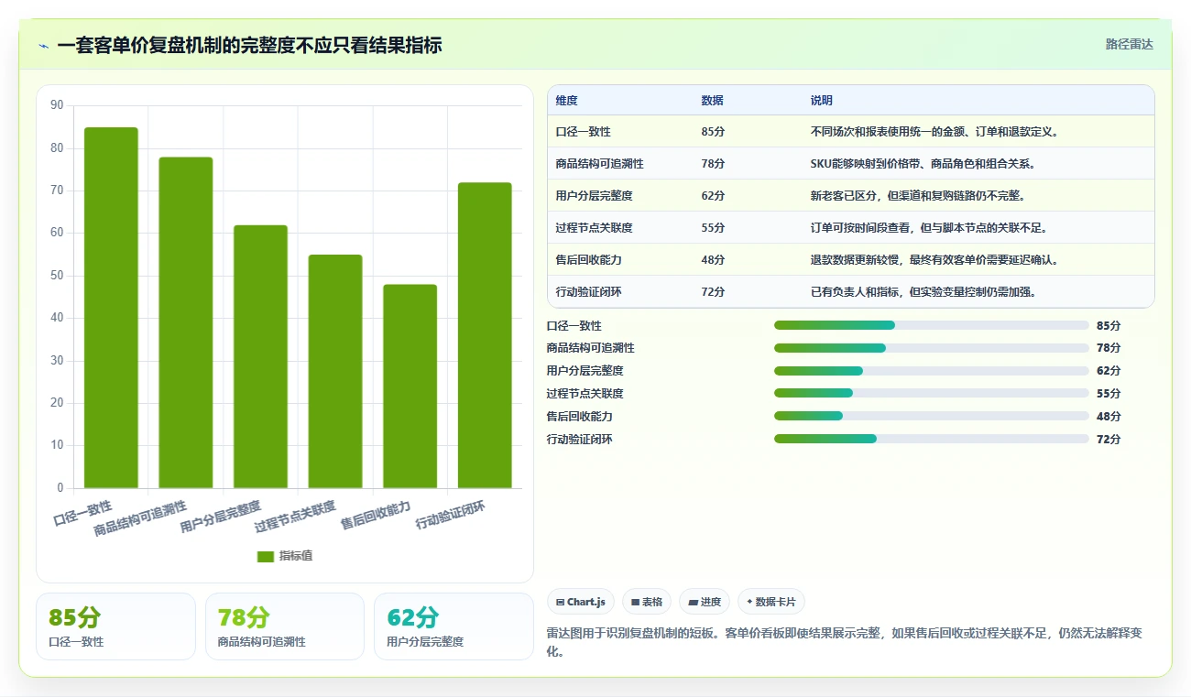This screenshot has width=1191, height=697.
Task: Click the 进度 tag
Action: tap(705, 602)
